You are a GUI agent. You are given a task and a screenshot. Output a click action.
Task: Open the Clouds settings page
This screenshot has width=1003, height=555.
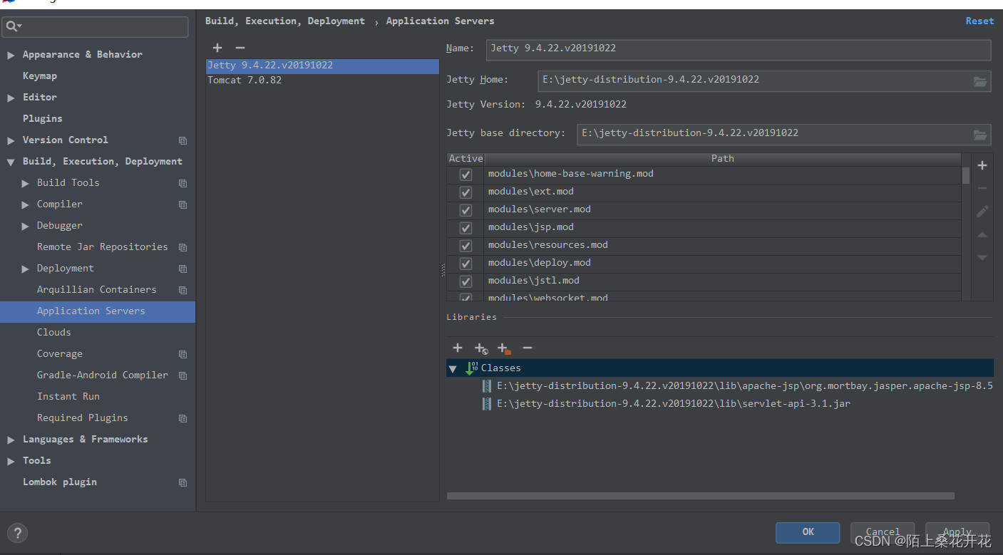pyautogui.click(x=54, y=332)
